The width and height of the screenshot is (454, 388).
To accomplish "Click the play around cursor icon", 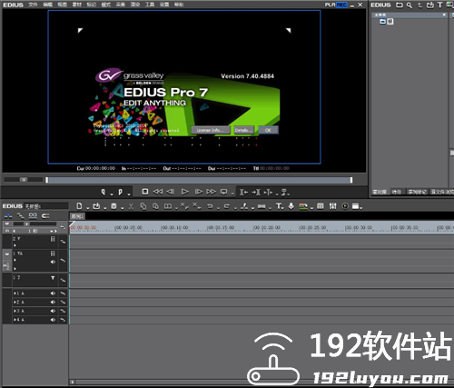I will [268, 192].
